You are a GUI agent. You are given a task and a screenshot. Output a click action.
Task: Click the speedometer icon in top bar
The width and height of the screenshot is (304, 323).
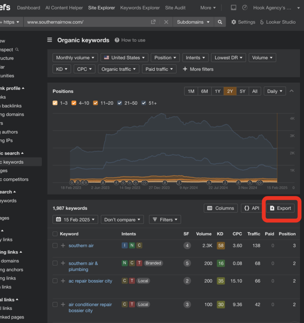click(x=245, y=8)
